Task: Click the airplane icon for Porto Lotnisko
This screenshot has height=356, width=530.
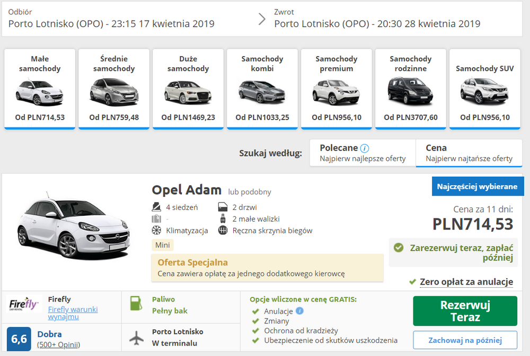Action: coord(136,338)
